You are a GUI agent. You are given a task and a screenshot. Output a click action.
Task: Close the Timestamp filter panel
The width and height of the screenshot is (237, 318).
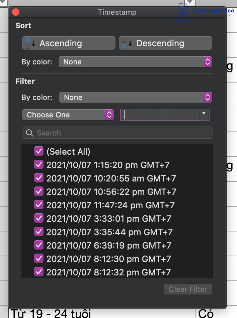point(16,12)
